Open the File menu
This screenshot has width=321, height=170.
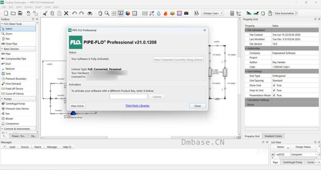pos(4,7)
